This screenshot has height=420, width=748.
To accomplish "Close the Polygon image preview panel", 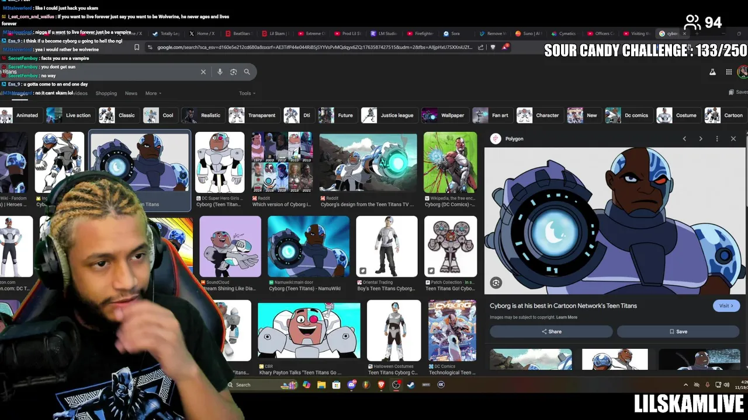I will pos(733,139).
